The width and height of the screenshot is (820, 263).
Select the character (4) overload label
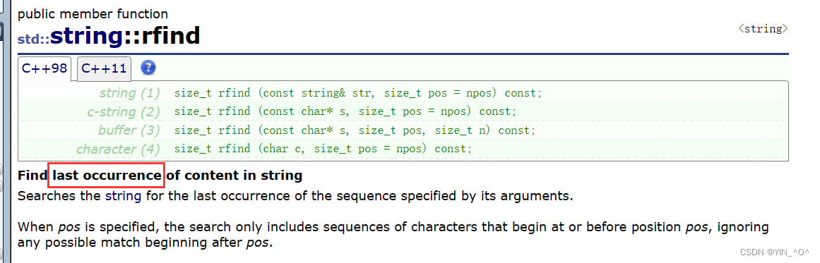118,149
